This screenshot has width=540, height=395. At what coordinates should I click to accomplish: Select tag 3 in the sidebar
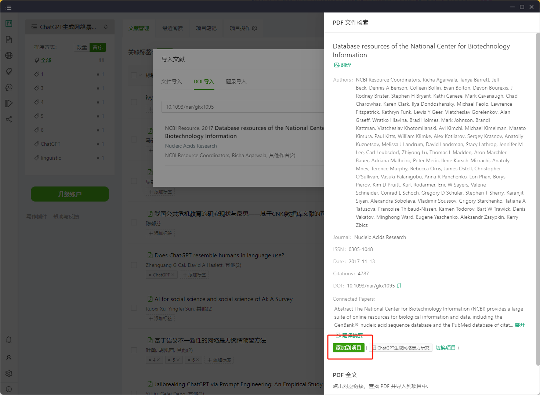pos(69,88)
